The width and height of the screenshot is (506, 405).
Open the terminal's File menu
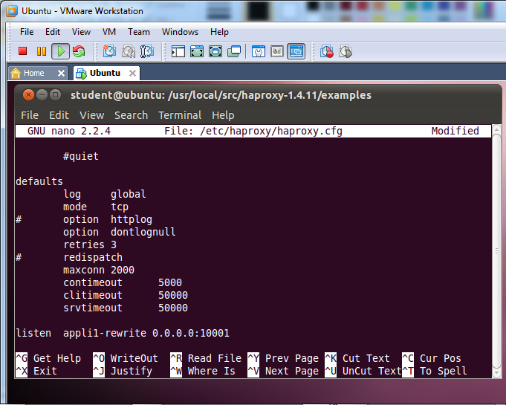coord(30,115)
